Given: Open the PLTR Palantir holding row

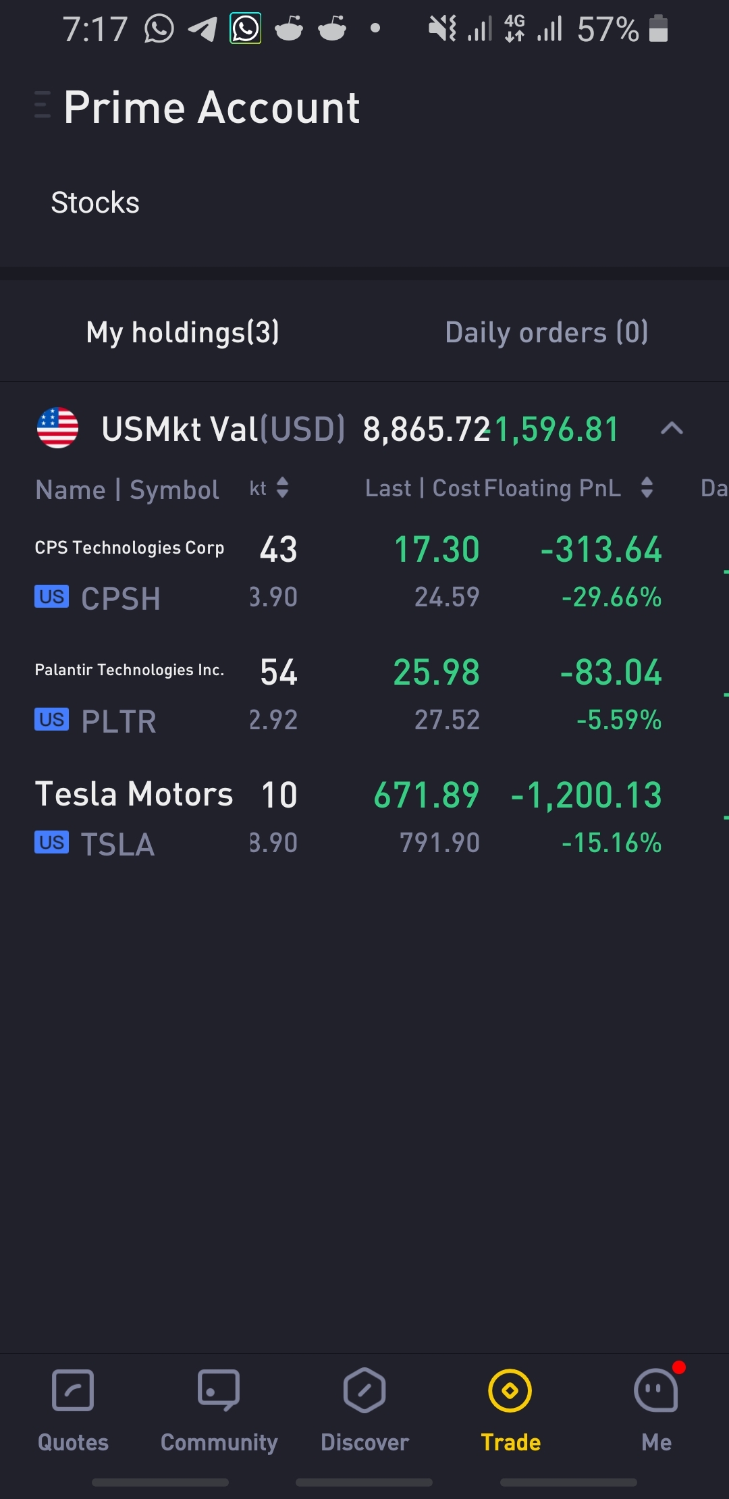Looking at the screenshot, I should point(364,695).
